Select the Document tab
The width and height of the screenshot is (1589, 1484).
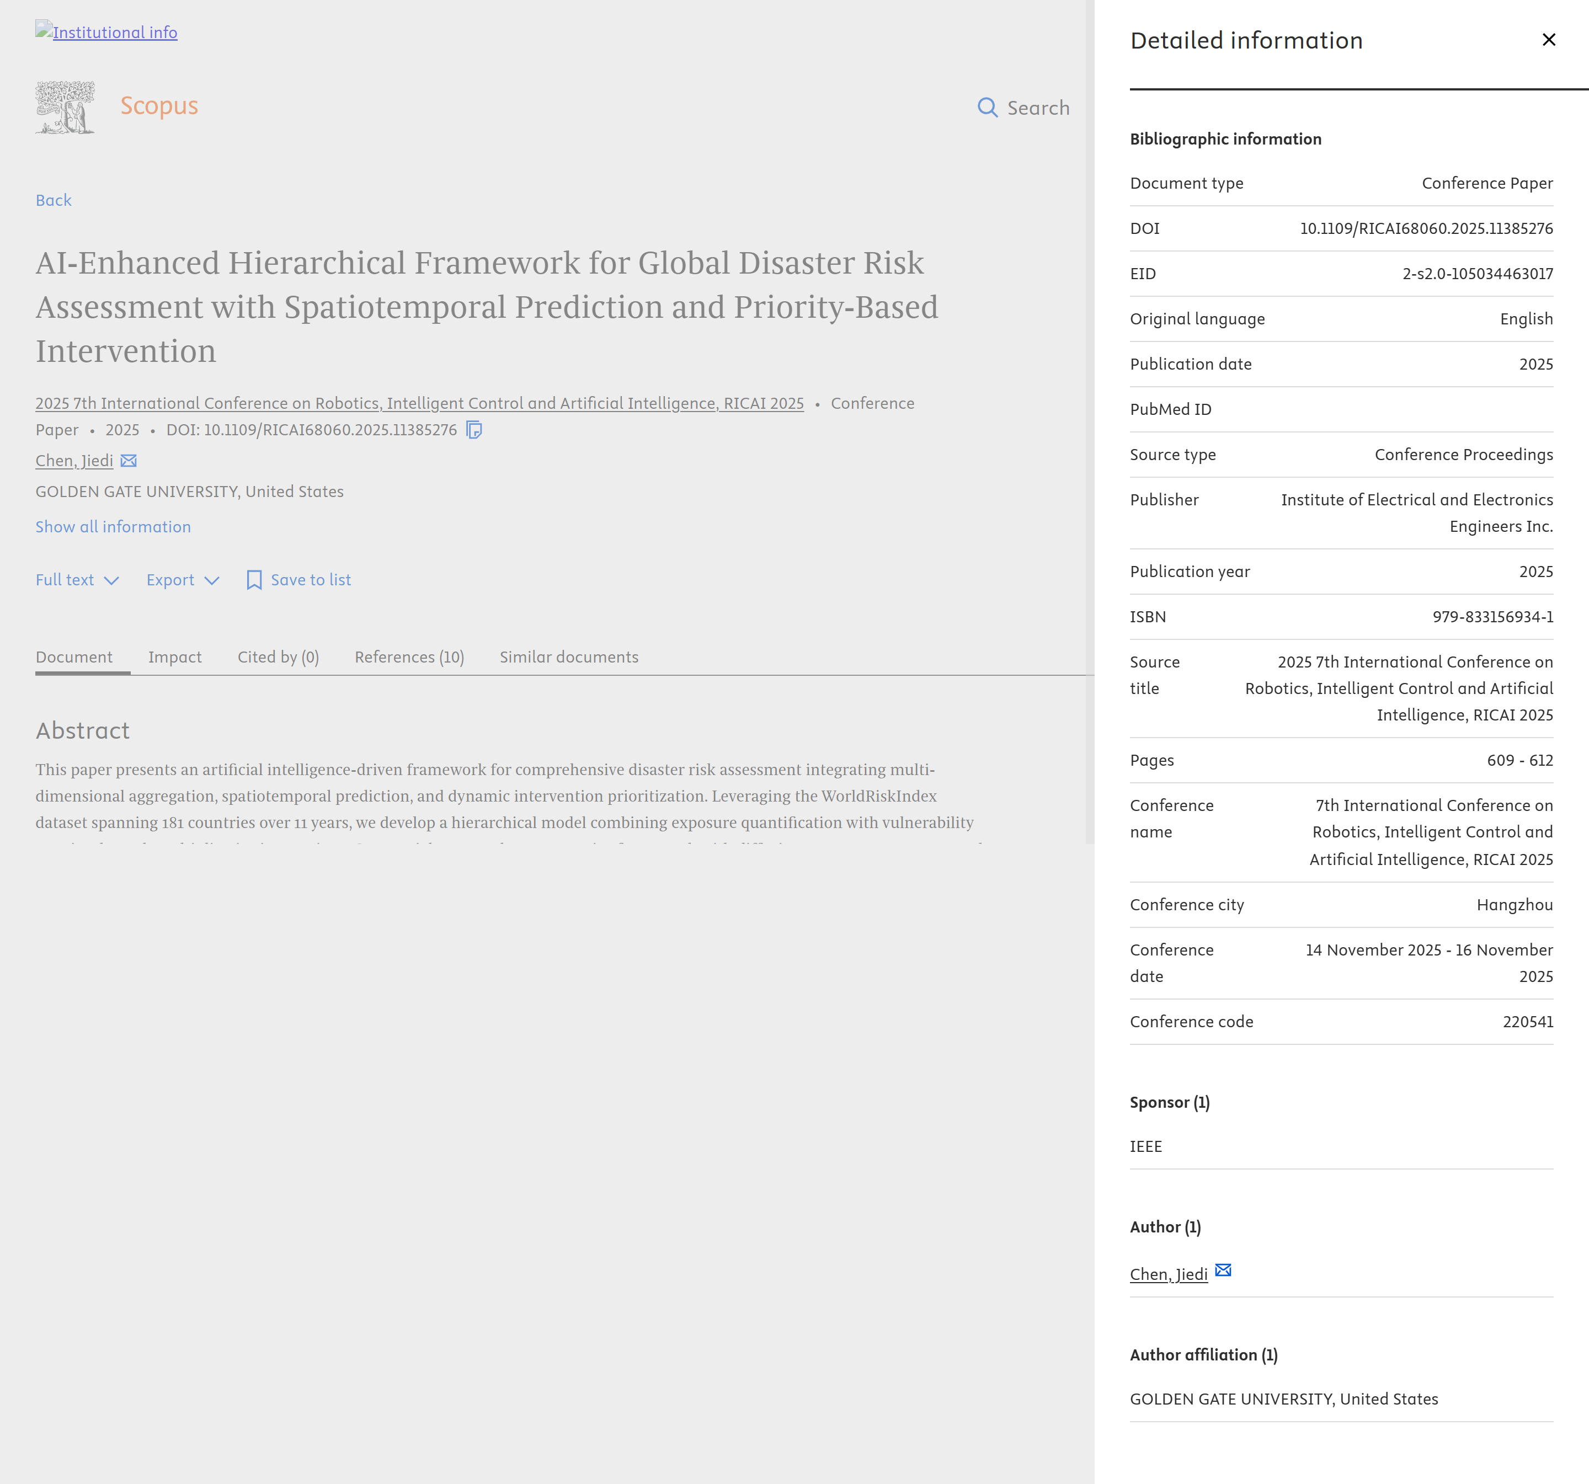click(74, 657)
